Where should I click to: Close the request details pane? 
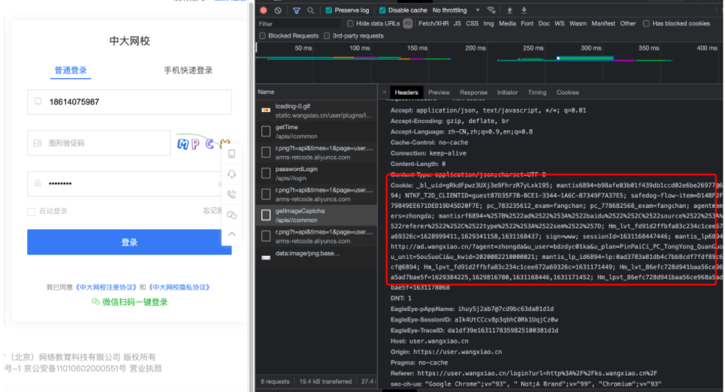click(384, 92)
